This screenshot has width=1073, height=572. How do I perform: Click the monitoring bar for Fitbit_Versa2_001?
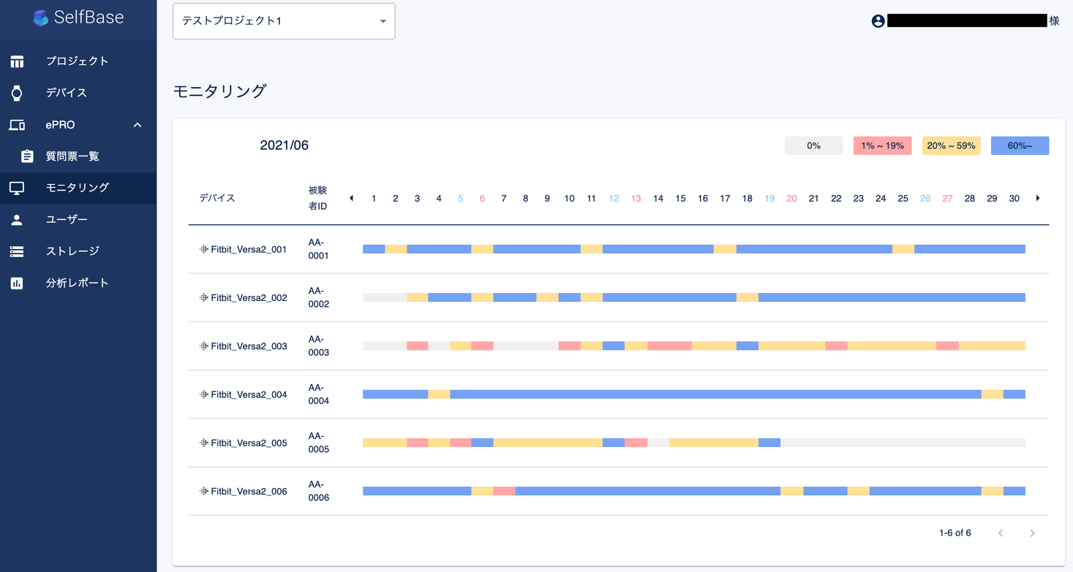694,249
